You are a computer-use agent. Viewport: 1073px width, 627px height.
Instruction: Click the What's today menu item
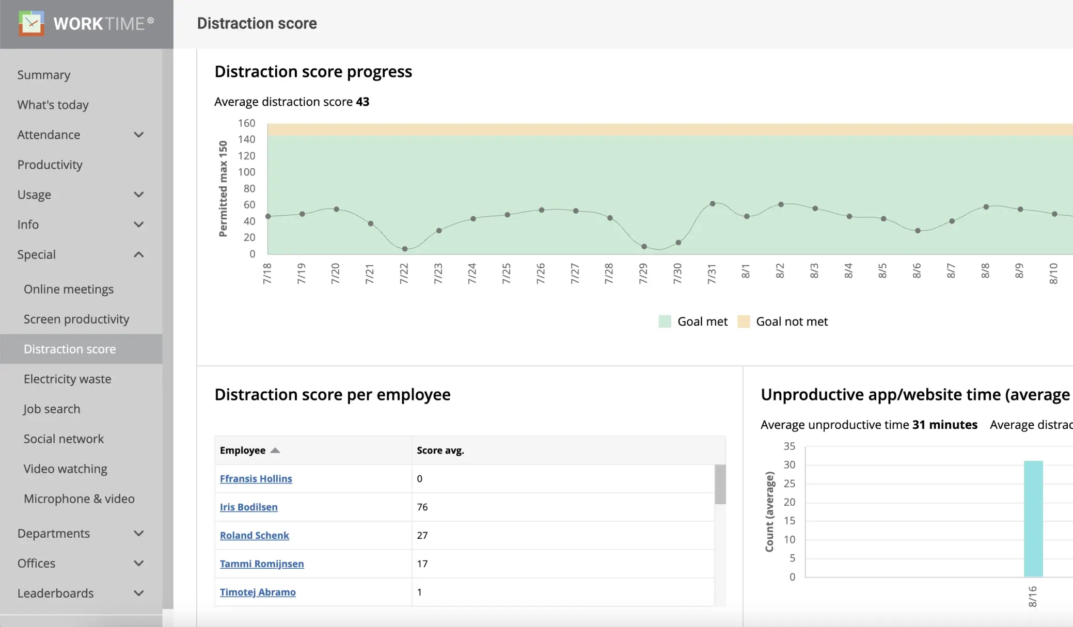tap(53, 104)
